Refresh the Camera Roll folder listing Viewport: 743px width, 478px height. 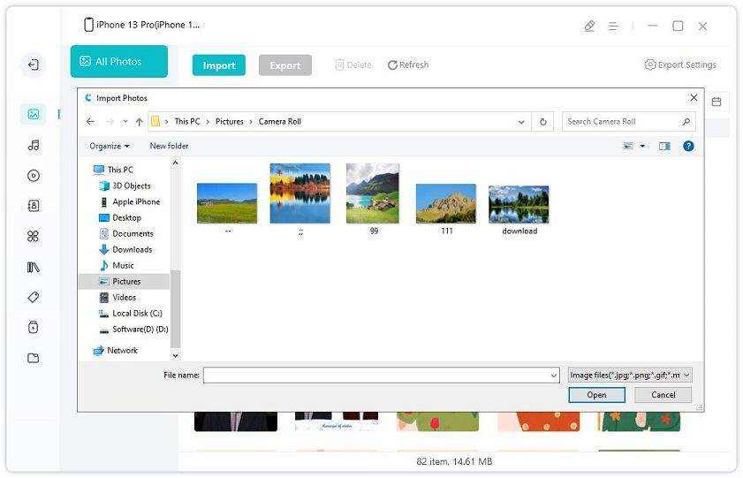pyautogui.click(x=543, y=122)
